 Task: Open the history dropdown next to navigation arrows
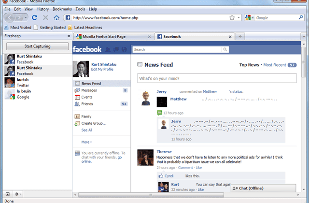[x=26, y=18]
